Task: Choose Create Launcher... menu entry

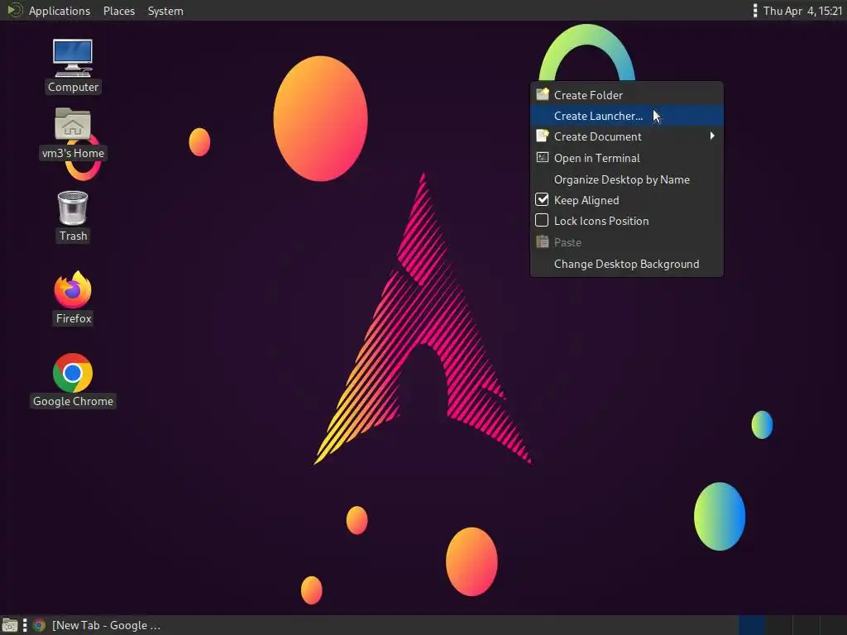Action: 627,116
